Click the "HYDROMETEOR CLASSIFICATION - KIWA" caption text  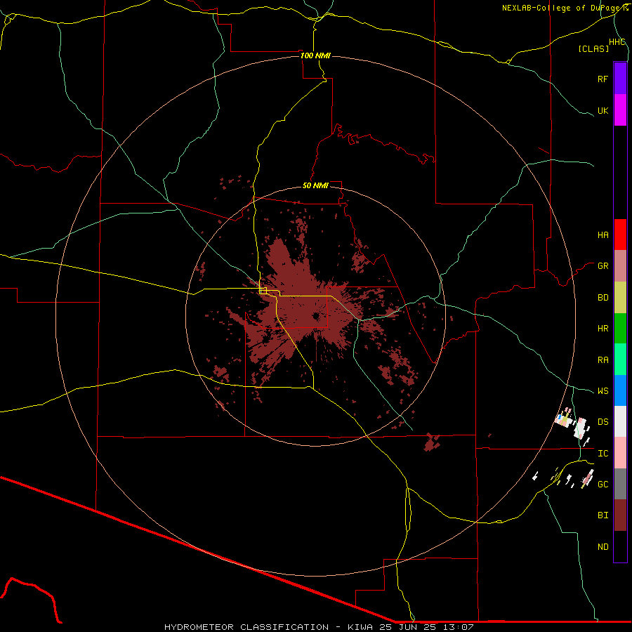pyautogui.click(x=268, y=627)
